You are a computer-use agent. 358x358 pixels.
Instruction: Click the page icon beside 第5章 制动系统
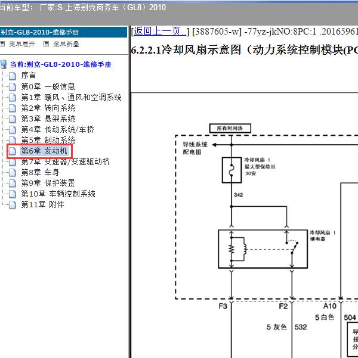coord(13,140)
